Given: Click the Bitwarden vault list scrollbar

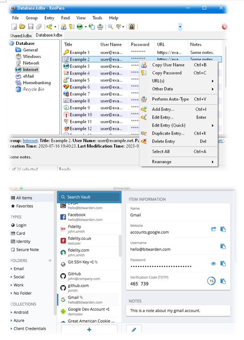Looking at the screenshot, I should (x=120, y=246).
